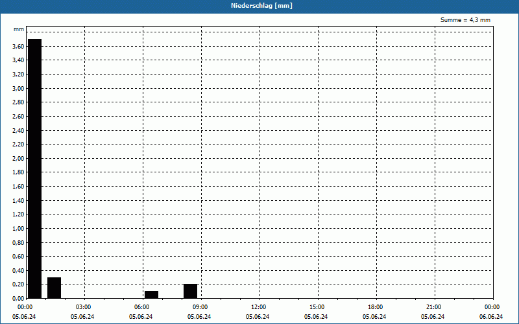
Task: Click the Niederschlag [mm] chart title
Action: pyautogui.click(x=261, y=6)
